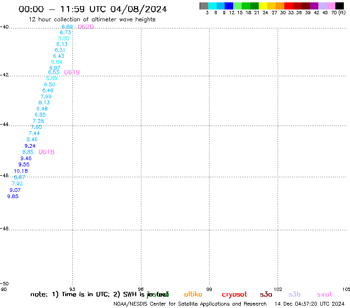
Task: Click the 6.53 wave height value
Action: (53, 72)
